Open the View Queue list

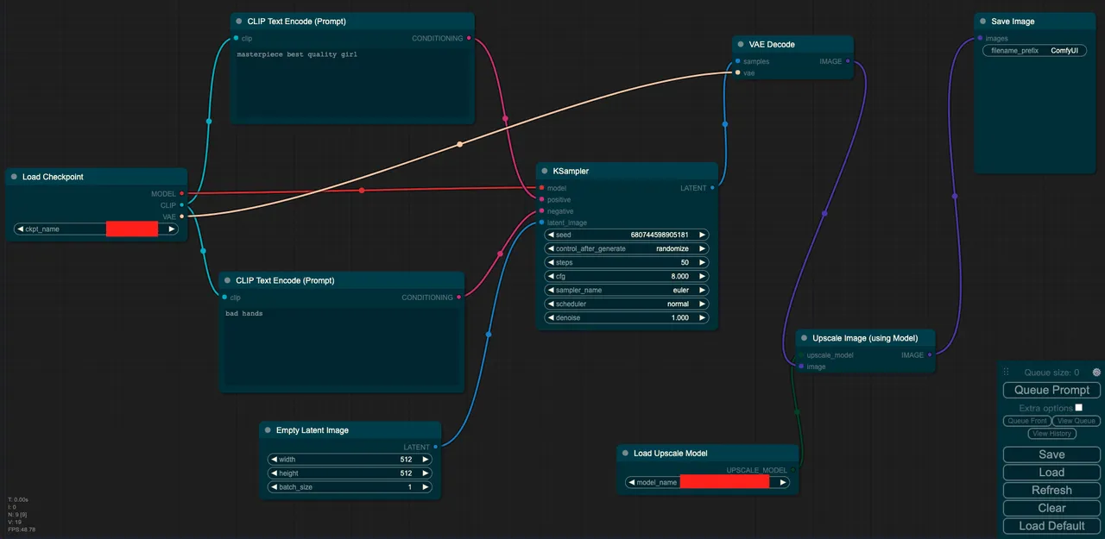[1076, 421]
